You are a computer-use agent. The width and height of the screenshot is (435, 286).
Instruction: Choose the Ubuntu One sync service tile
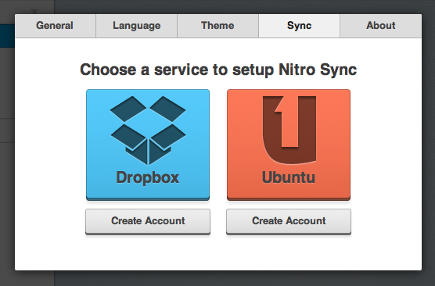(289, 145)
